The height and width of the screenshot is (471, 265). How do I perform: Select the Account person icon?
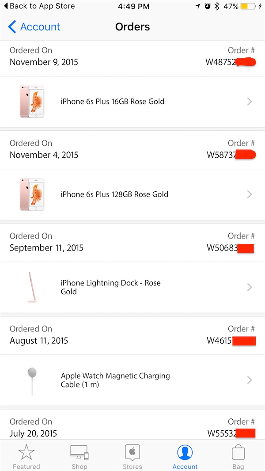(x=185, y=453)
